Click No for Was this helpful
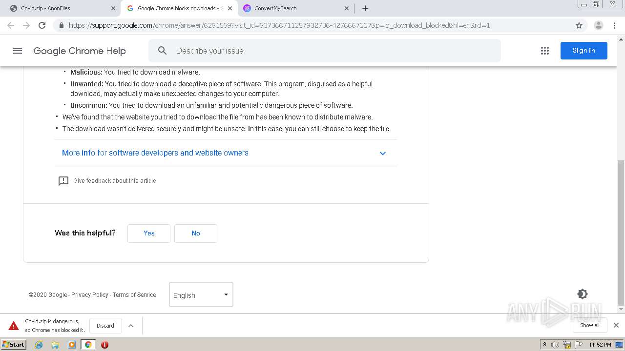The image size is (625, 351). pyautogui.click(x=196, y=233)
